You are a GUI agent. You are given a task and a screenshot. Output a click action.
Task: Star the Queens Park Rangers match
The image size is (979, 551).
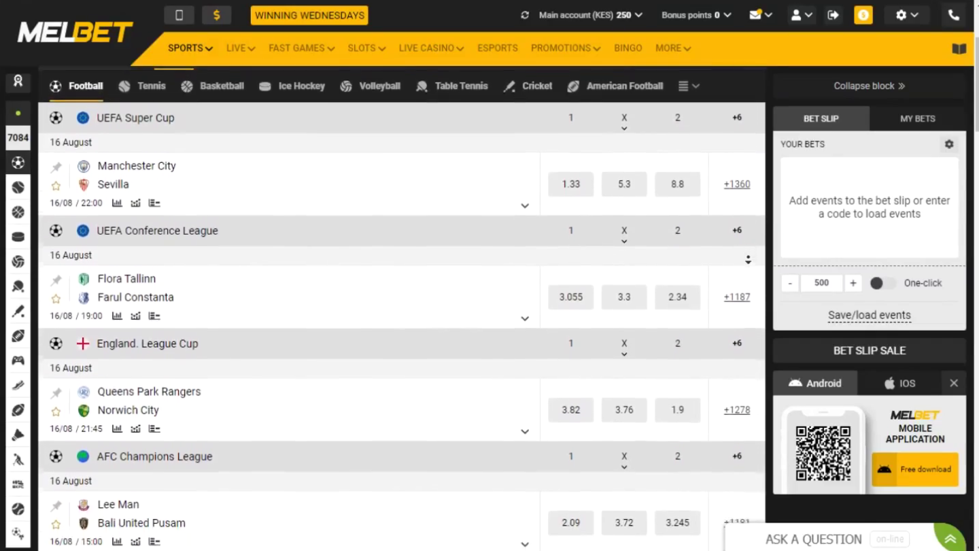tap(56, 412)
